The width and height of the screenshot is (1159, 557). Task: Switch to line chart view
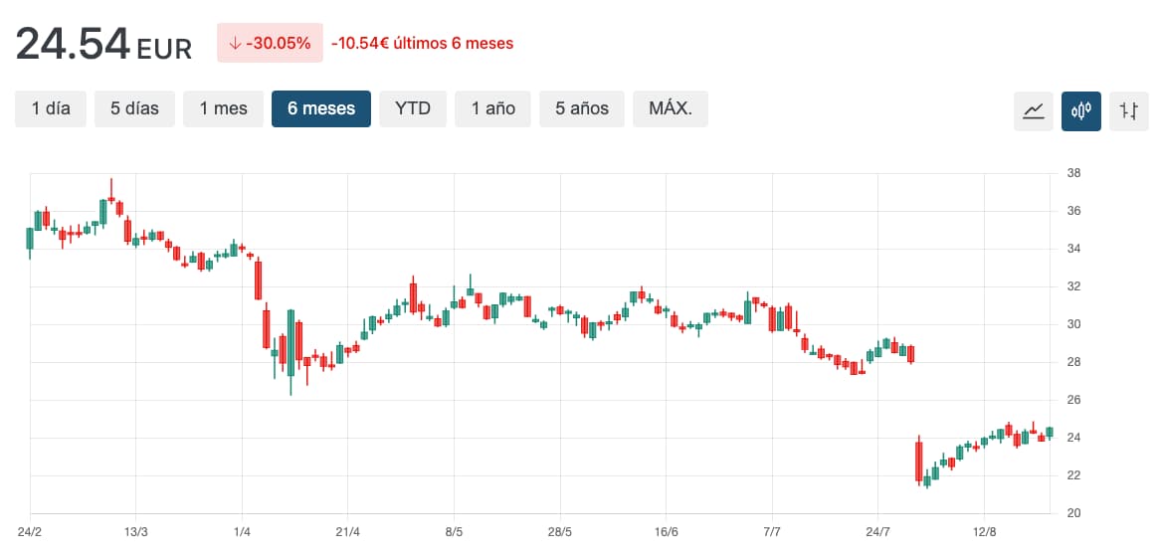pos(1034,110)
